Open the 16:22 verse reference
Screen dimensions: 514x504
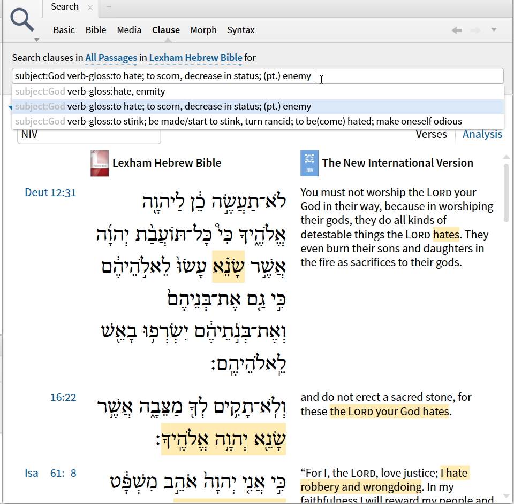[63, 397]
